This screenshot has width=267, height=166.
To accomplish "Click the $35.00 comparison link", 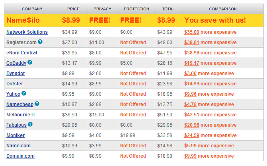I will (191, 32).
